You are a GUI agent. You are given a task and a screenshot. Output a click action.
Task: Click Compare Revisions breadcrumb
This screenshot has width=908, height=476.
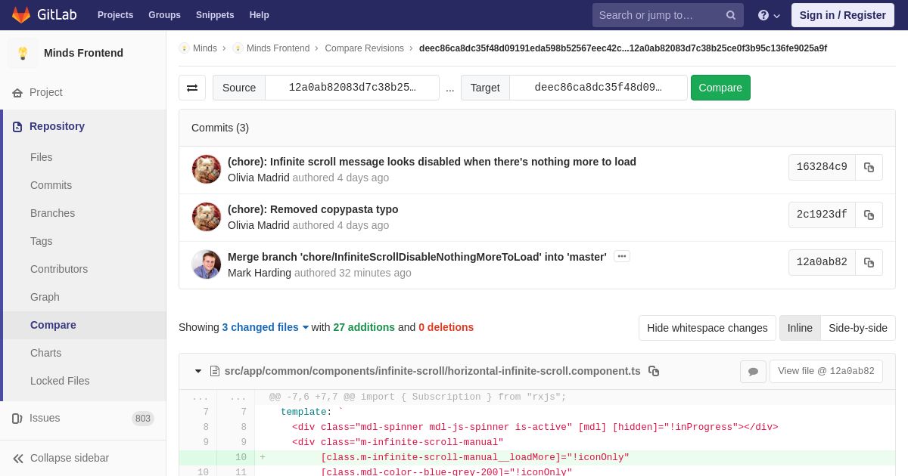tap(364, 48)
